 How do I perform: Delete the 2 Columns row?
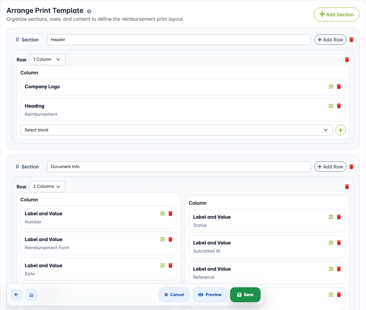point(347,187)
